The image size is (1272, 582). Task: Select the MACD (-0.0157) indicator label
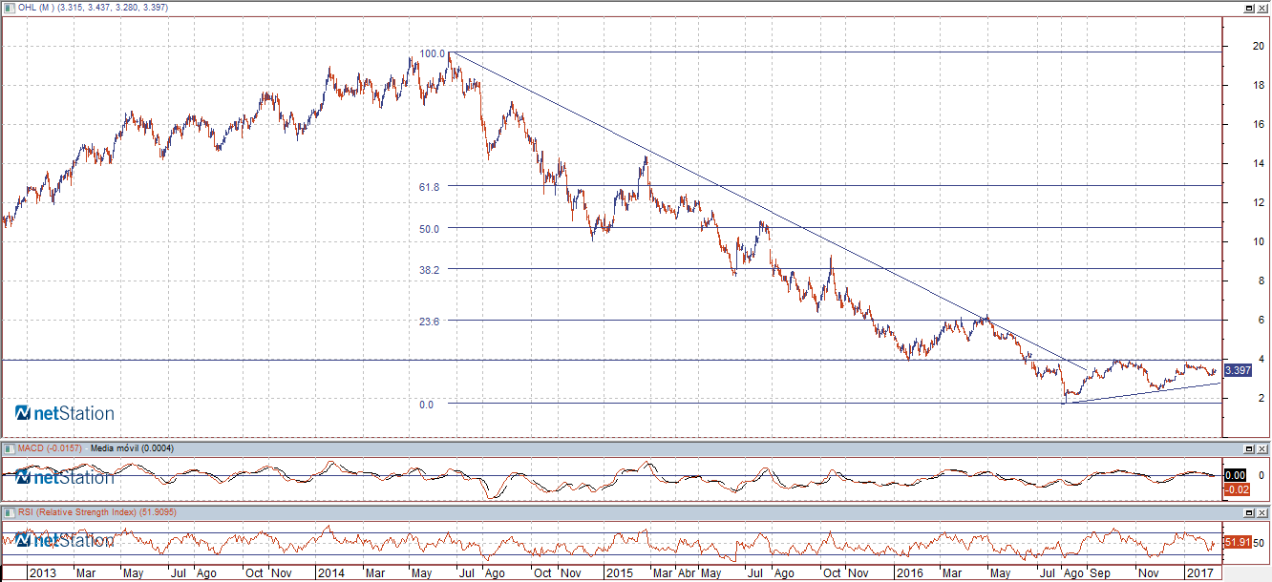click(50, 448)
